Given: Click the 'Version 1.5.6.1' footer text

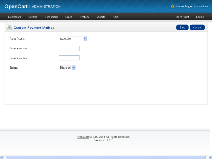Looking at the screenshot, I should click(x=104, y=140).
